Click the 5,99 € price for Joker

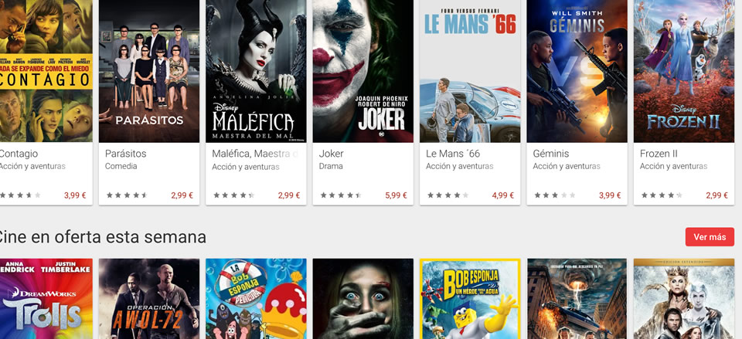[396, 195]
